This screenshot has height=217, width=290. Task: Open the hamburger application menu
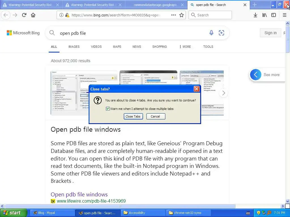(285, 15)
